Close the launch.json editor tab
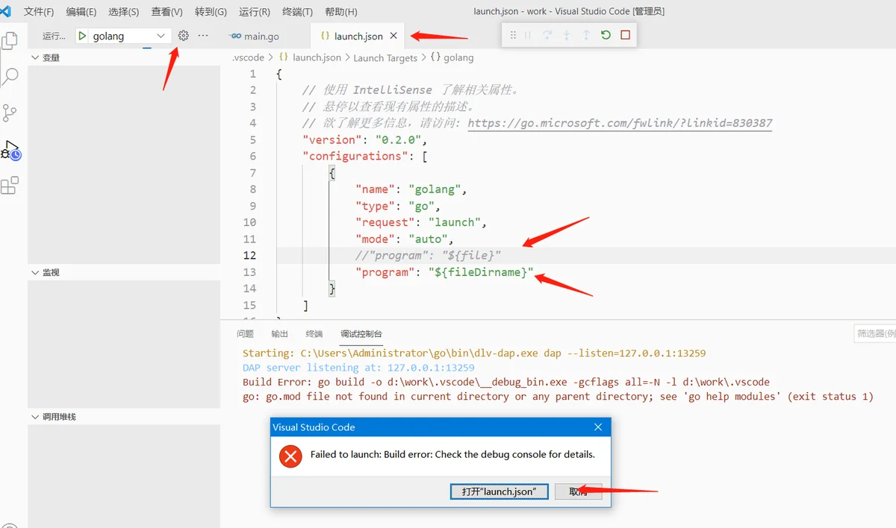 pyautogui.click(x=393, y=36)
